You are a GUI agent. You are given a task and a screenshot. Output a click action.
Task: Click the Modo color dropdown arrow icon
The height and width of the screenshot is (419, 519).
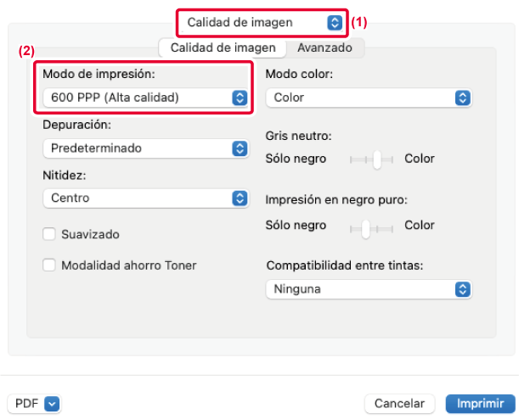tap(462, 98)
